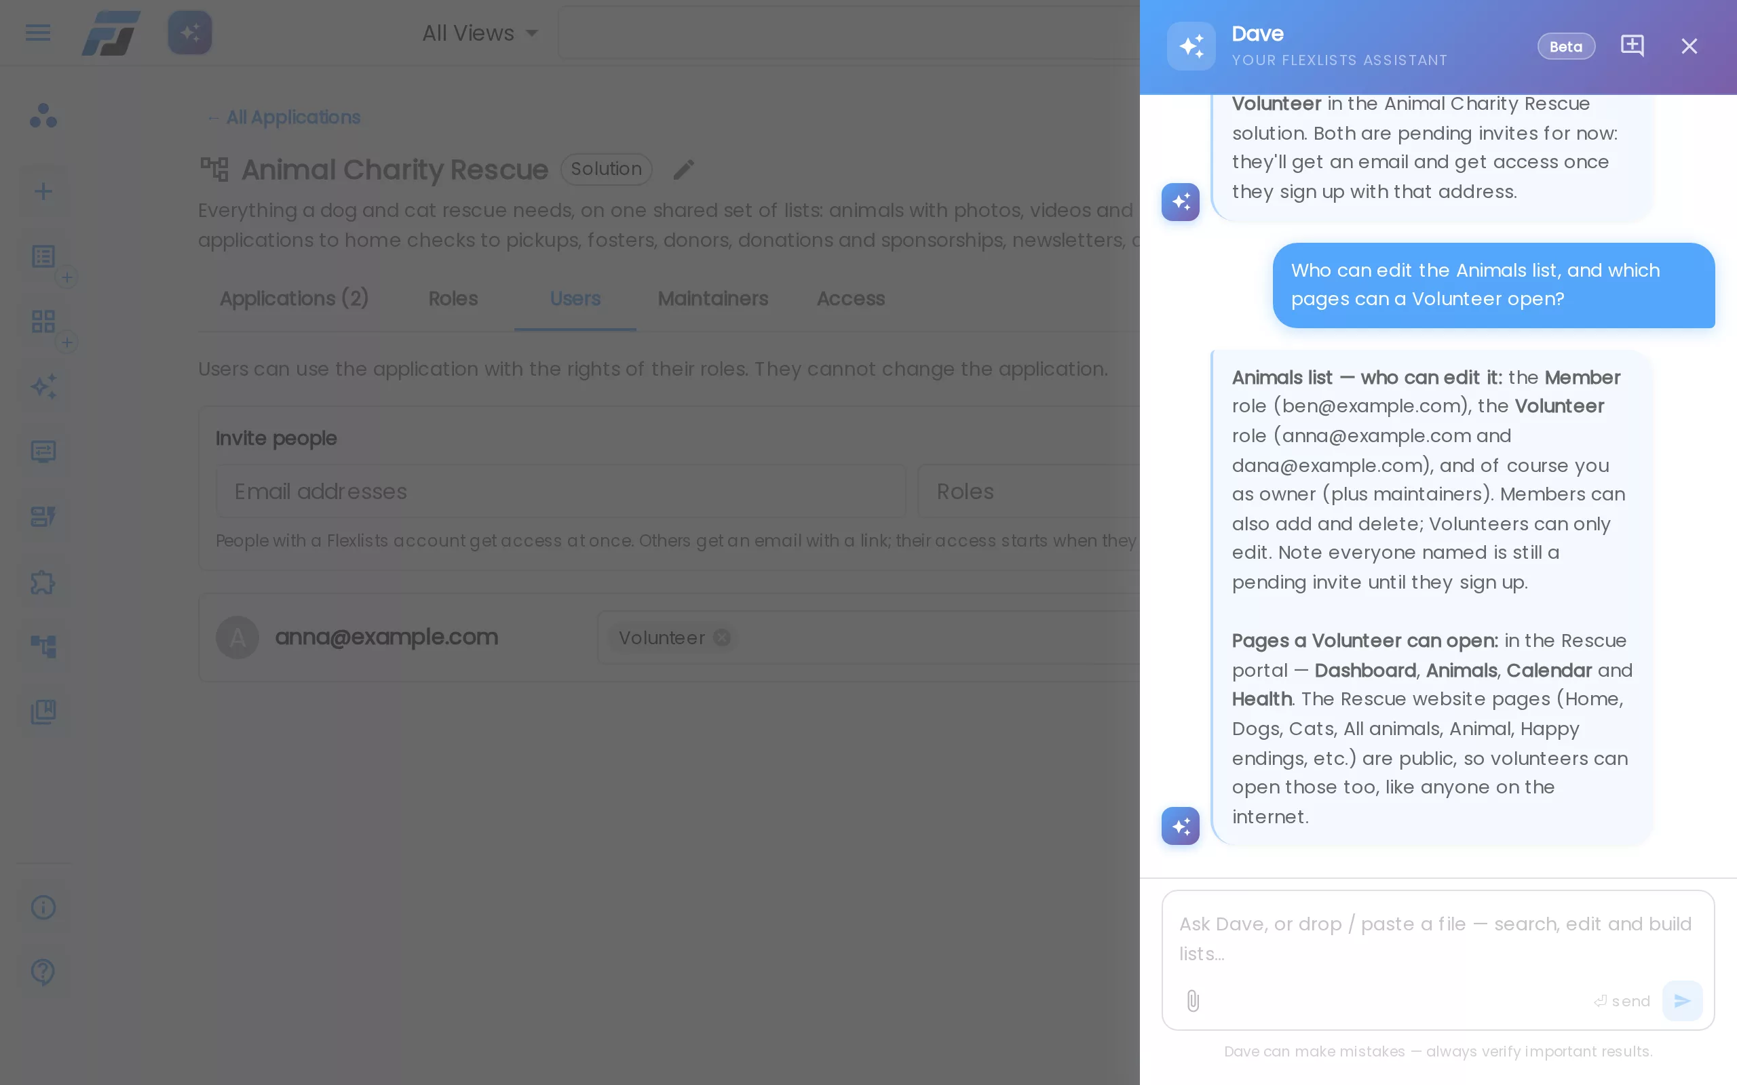
Task: Click the Beta badge in Dave header
Action: point(1566,47)
